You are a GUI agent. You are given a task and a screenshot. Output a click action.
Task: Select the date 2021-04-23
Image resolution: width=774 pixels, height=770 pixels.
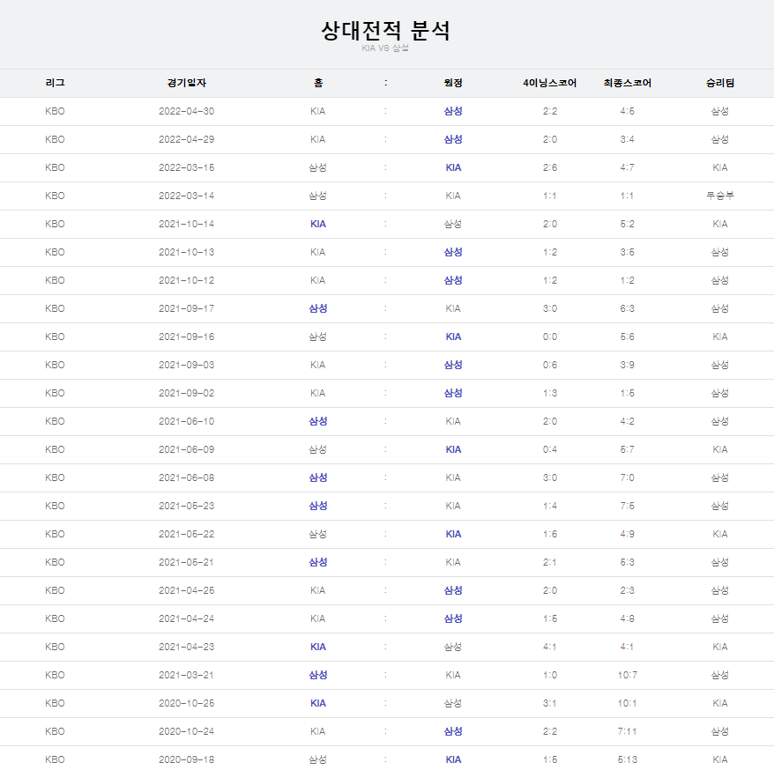[x=187, y=647]
